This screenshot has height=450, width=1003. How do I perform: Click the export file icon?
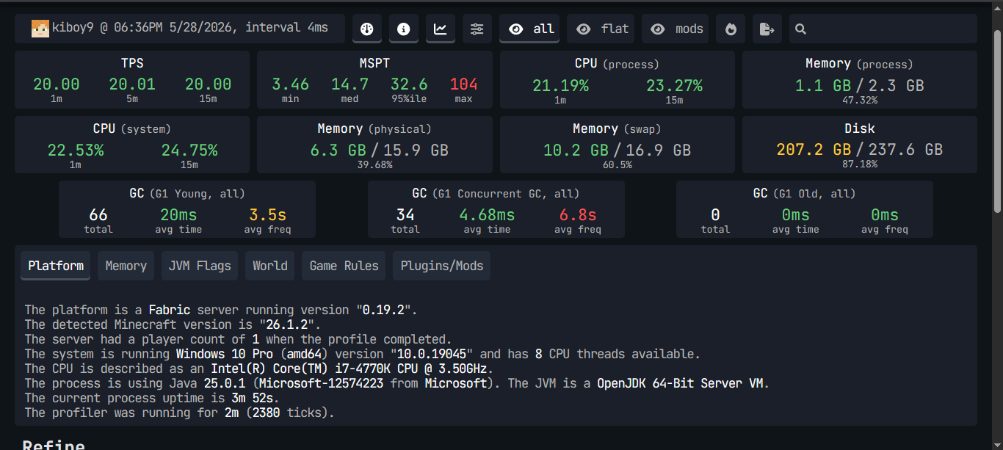tap(767, 29)
